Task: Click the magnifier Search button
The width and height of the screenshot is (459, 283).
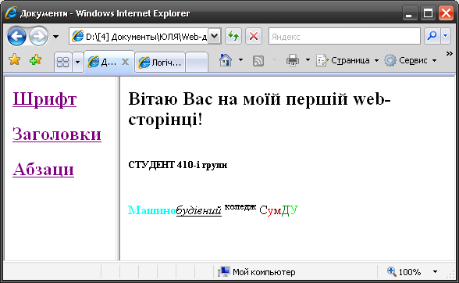Action: [432, 36]
